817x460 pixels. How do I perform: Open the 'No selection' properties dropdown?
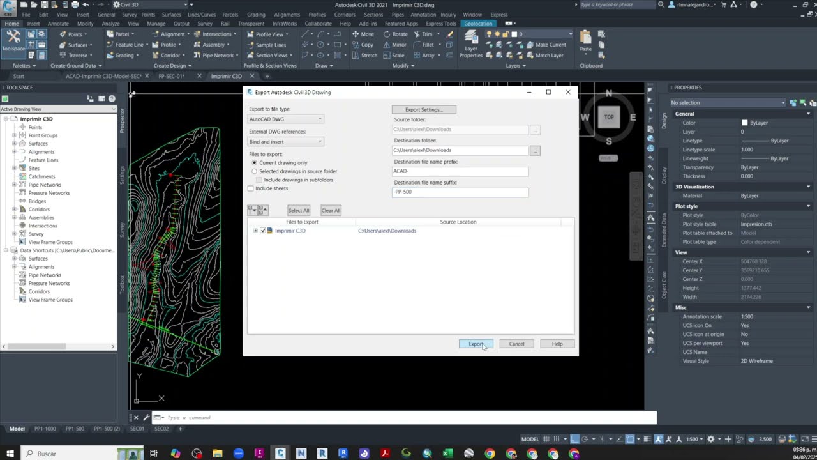tap(728, 103)
